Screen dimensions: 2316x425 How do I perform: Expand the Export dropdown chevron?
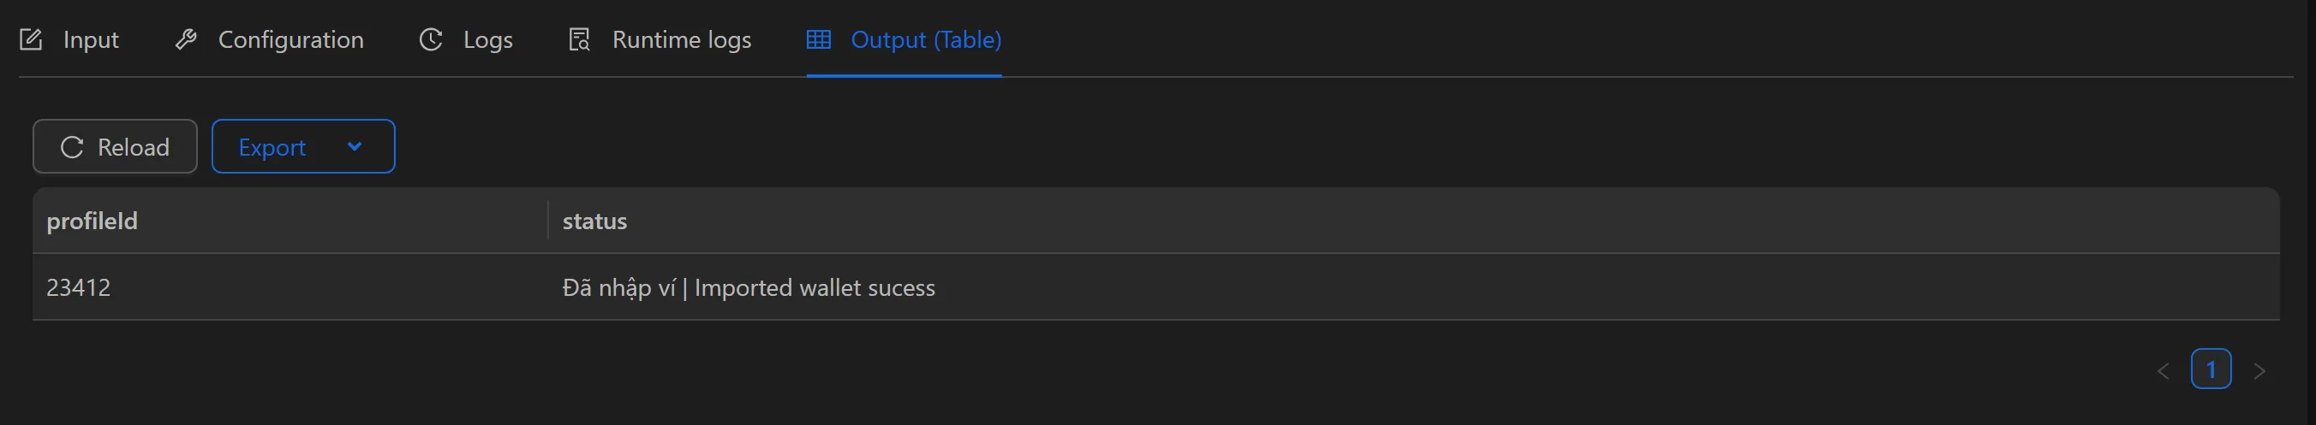click(x=355, y=146)
